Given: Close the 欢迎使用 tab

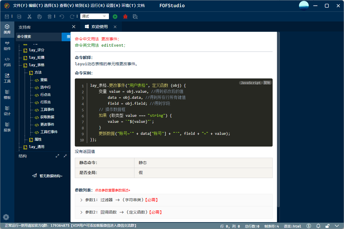Looking at the screenshot, I should point(115,27).
